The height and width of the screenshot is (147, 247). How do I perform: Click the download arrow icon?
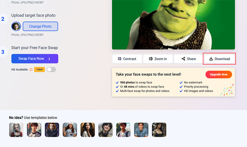coord(211,59)
